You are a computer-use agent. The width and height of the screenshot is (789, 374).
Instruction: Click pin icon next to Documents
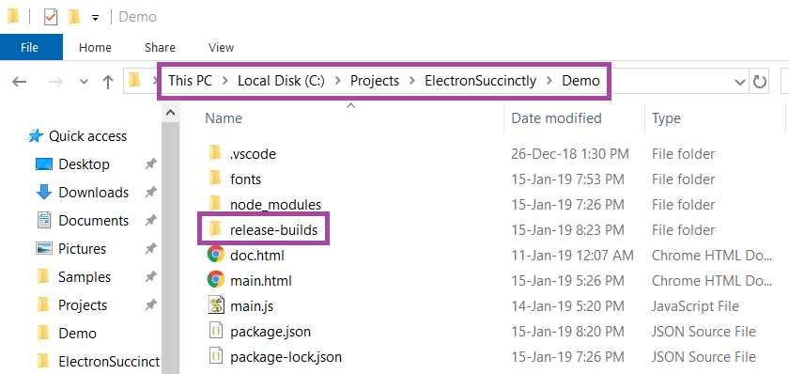(x=150, y=221)
